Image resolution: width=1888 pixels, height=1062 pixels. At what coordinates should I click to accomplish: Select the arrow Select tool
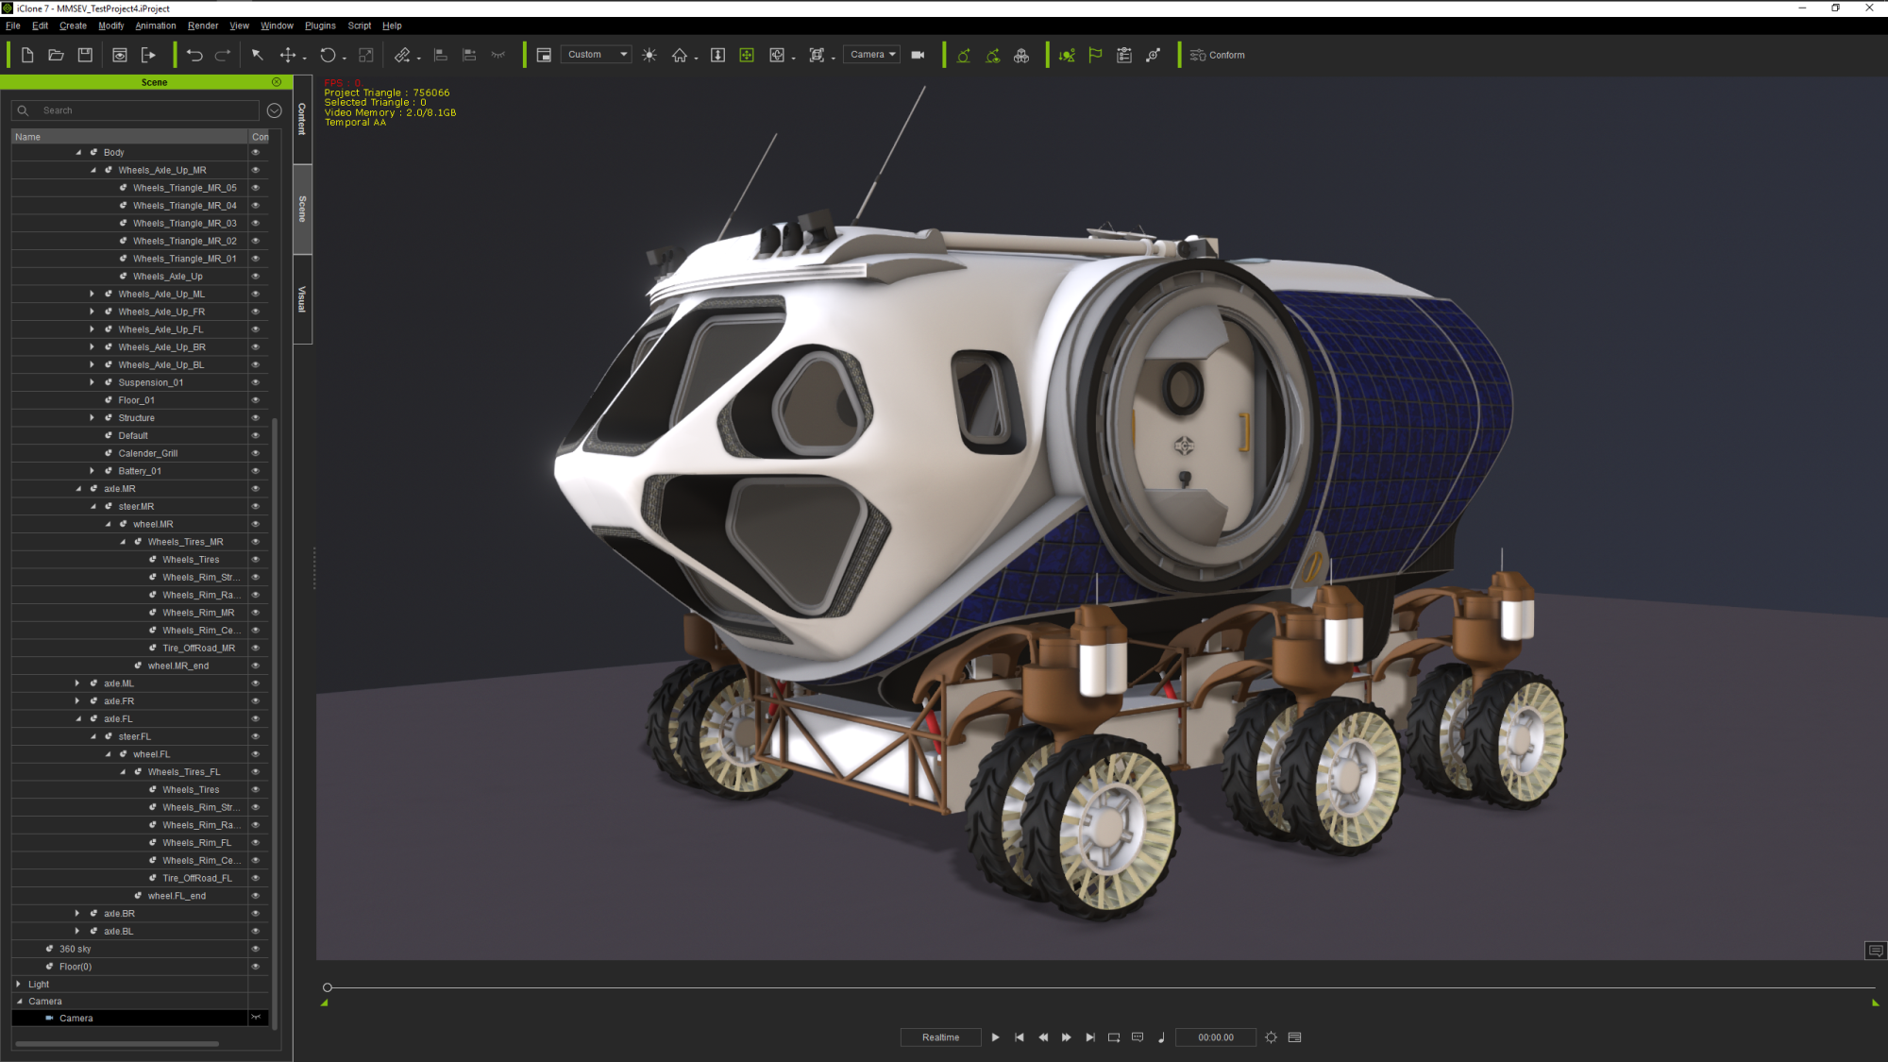[257, 55]
